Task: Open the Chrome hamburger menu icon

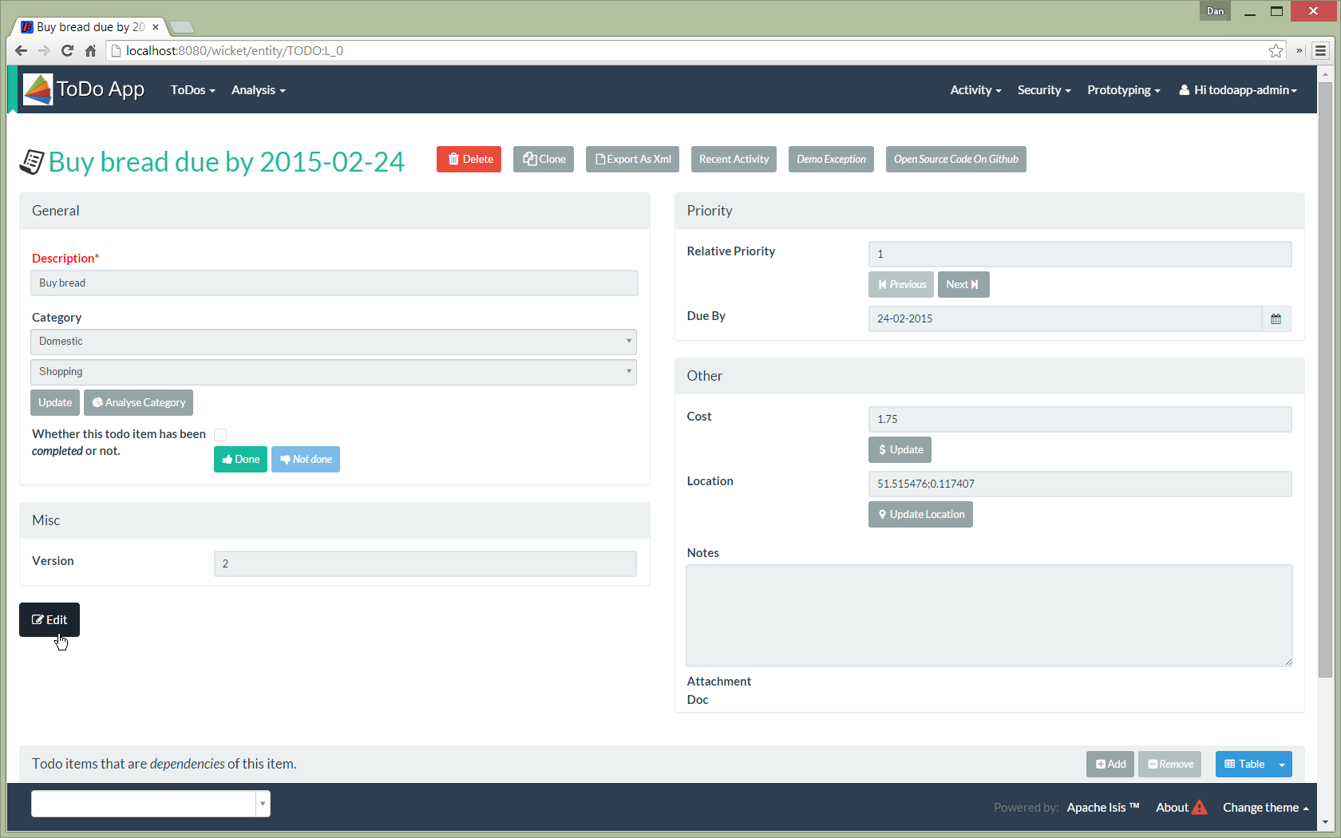Action: point(1320,51)
